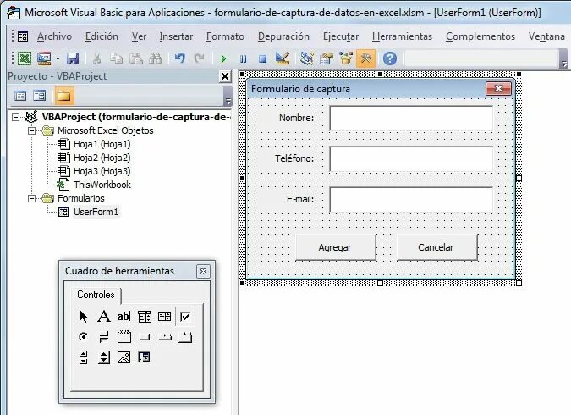The image size is (571, 415).
Task: Click the Insert UserForm toolbar icon
Action: (x=44, y=58)
